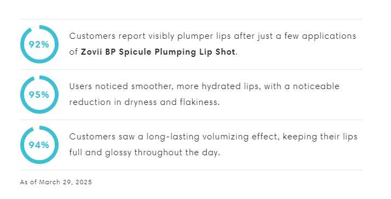Click the 'As of March 29, 2025' note

[x=56, y=182]
